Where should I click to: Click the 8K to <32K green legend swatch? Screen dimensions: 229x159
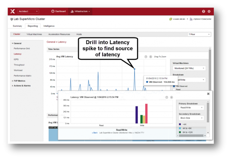[180, 132]
